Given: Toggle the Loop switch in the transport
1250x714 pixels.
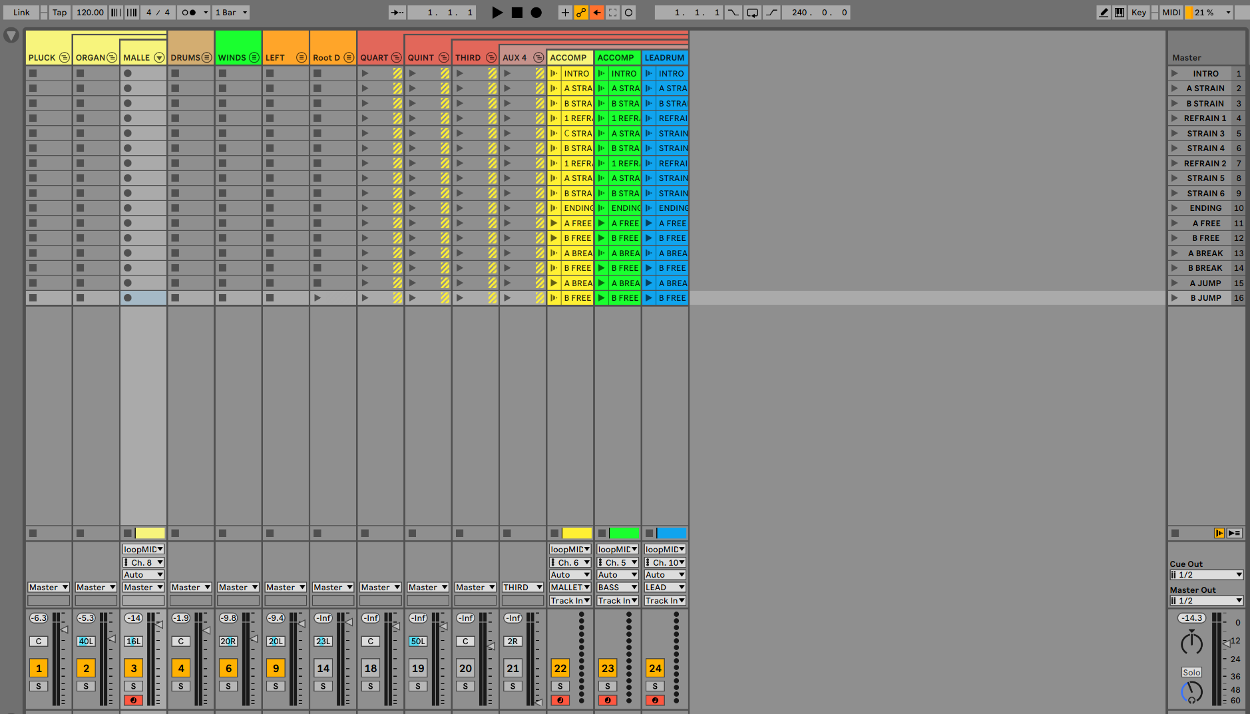Looking at the screenshot, I should (753, 13).
